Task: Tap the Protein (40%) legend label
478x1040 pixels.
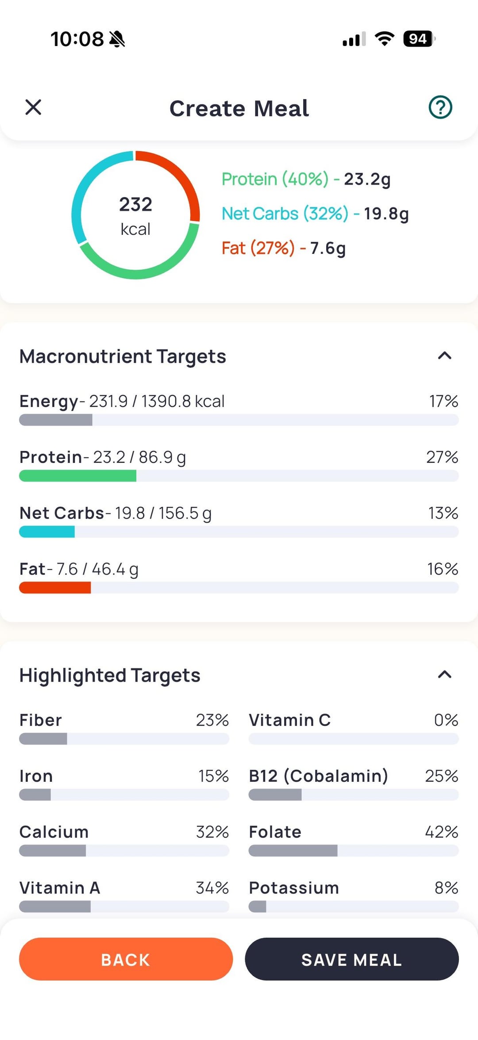Action: (275, 179)
